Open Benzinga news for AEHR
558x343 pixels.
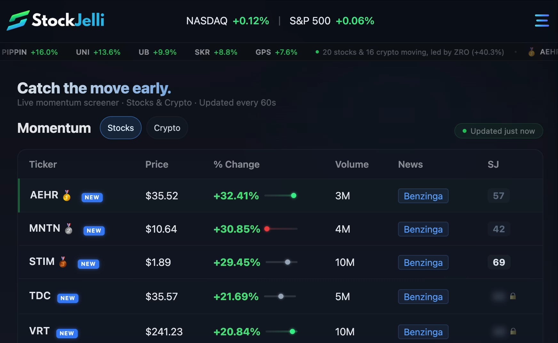pyautogui.click(x=423, y=196)
